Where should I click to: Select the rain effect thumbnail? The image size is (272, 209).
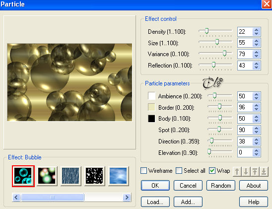(x=70, y=176)
